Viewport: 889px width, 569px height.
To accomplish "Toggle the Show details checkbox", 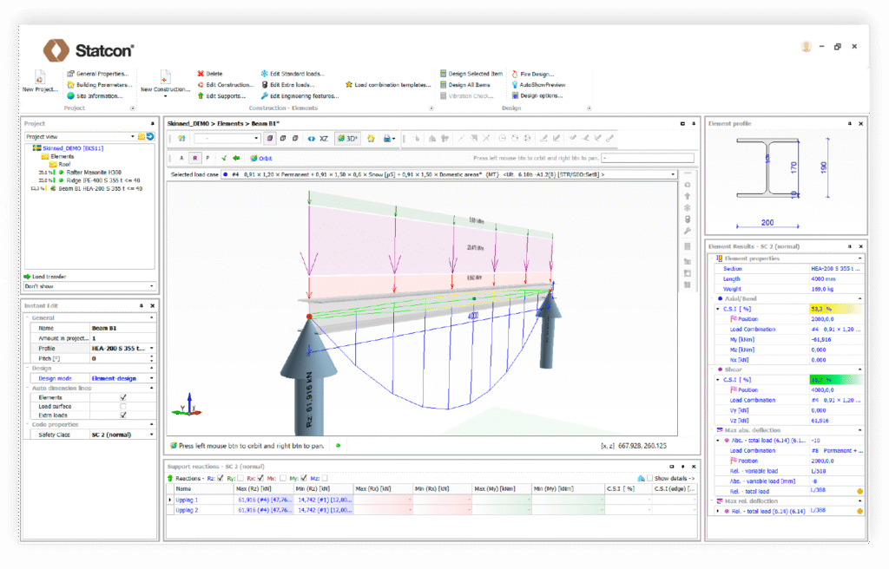I will pos(651,478).
